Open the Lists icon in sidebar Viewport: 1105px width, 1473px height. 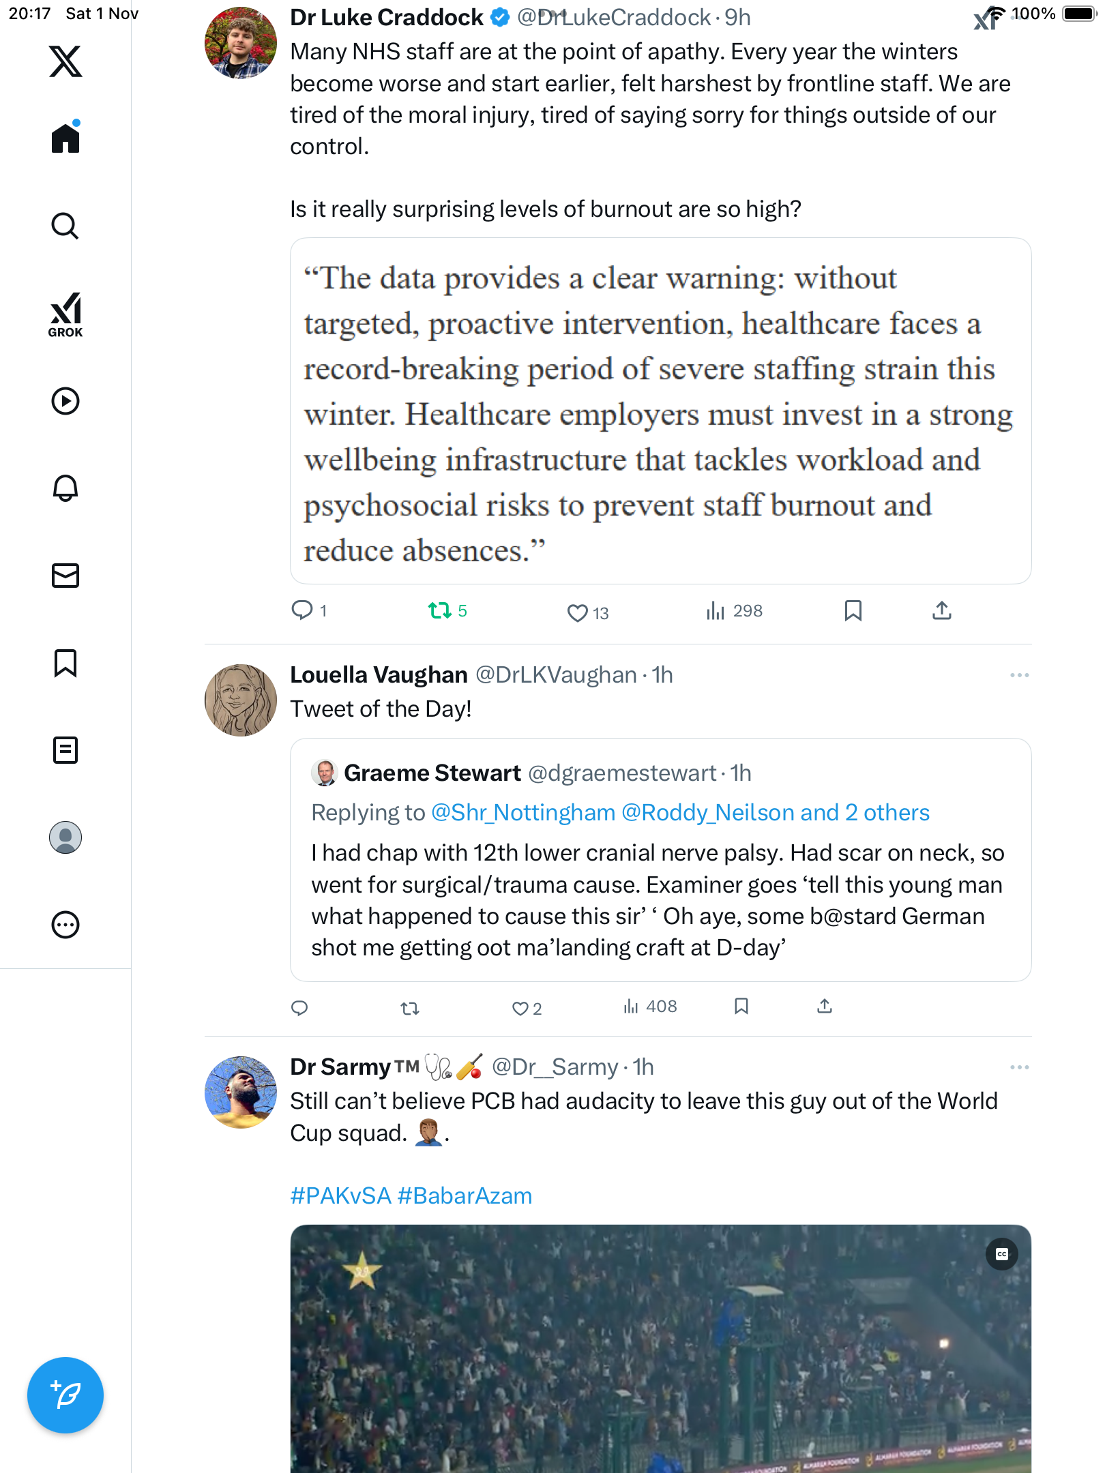pyautogui.click(x=65, y=750)
